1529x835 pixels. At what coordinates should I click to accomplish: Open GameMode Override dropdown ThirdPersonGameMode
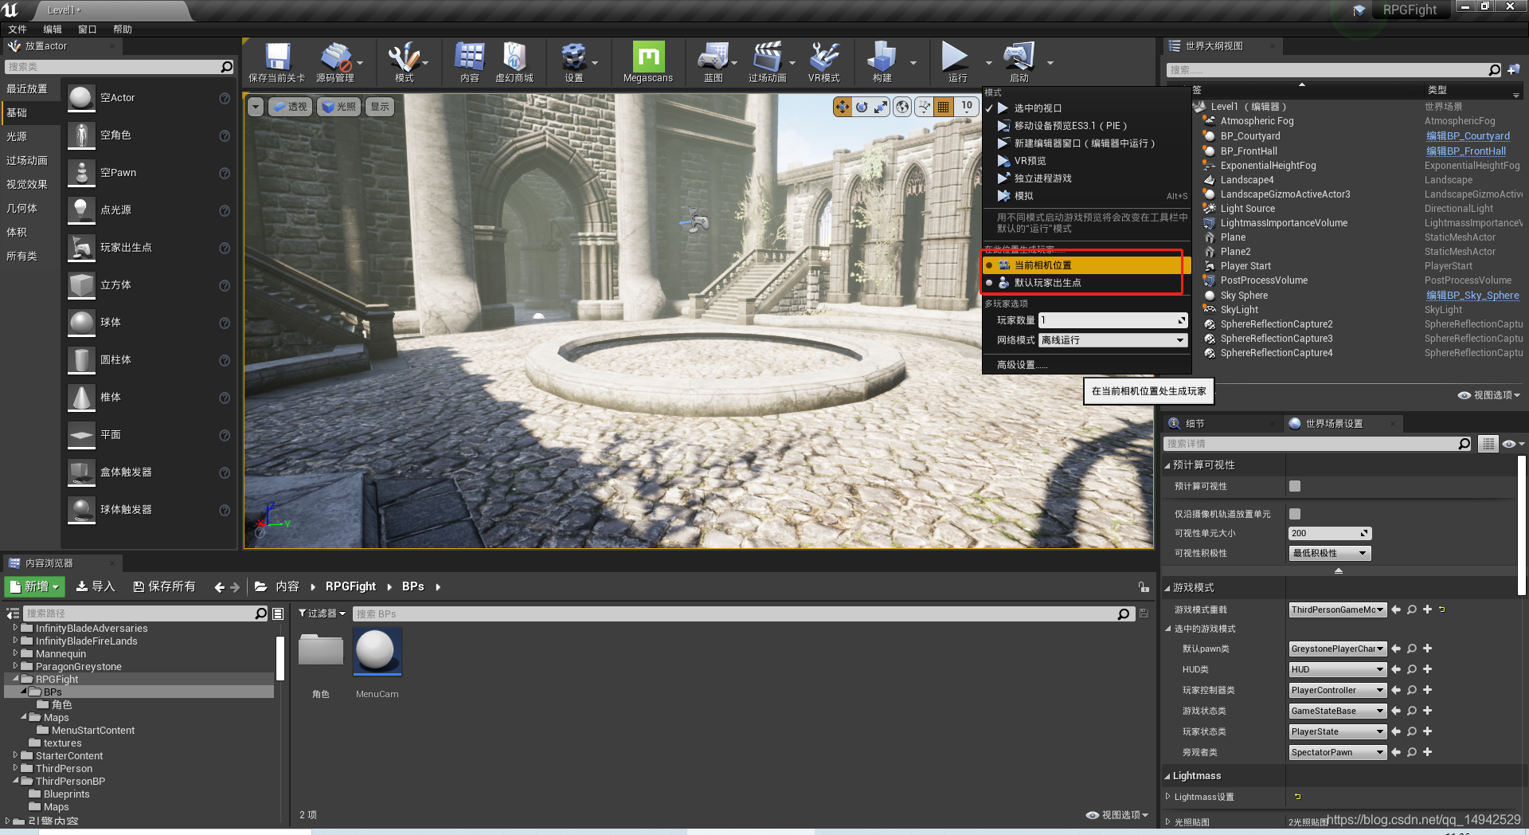point(1338,610)
